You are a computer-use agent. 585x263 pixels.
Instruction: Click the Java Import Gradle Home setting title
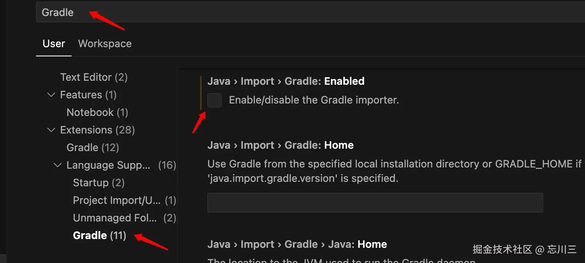coord(280,145)
